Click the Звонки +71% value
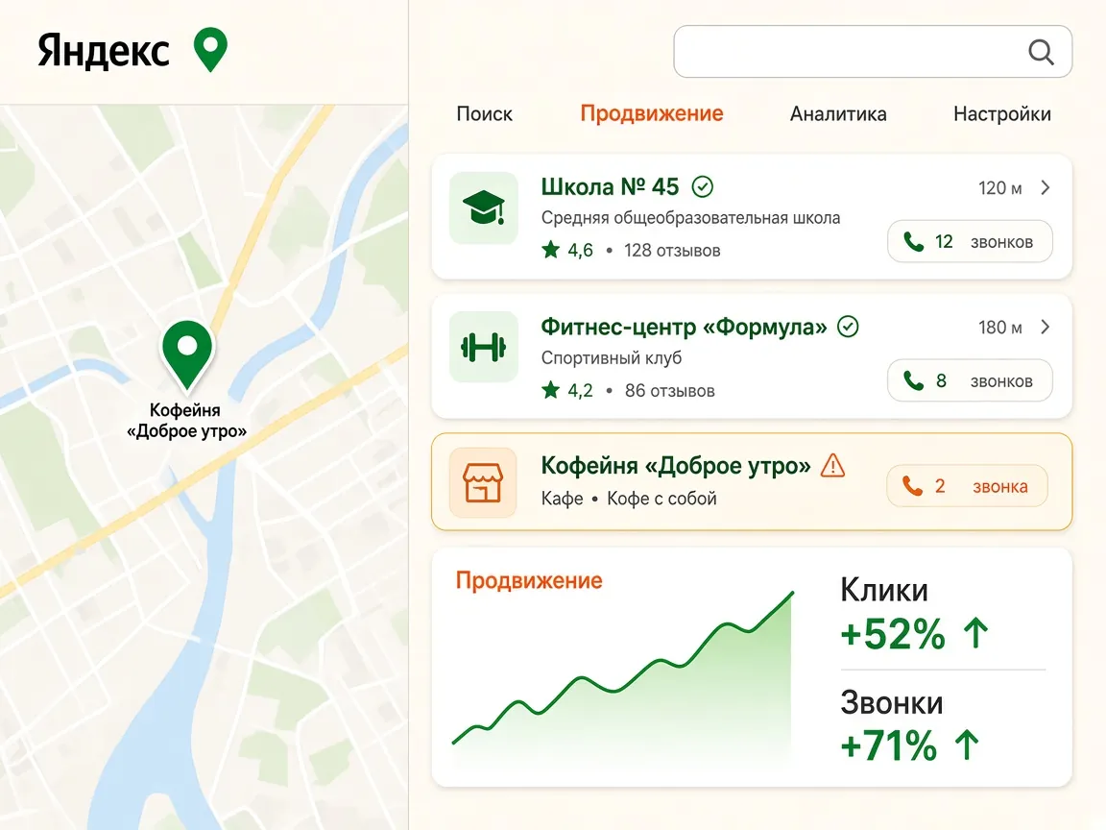Viewport: 1106px width, 830px height. click(x=889, y=745)
